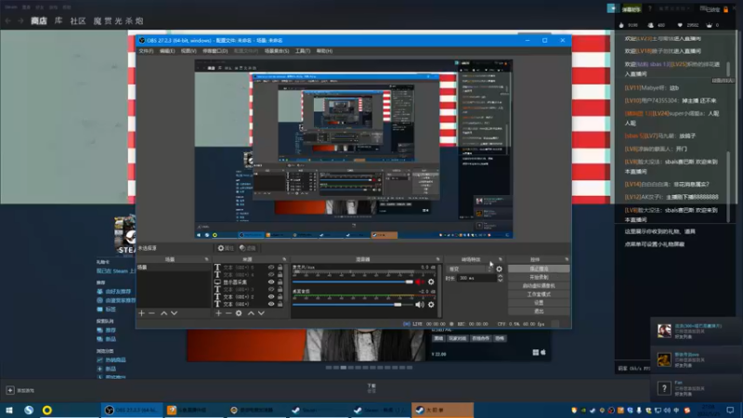
Task: Hide the display capture source
Action: (271, 282)
